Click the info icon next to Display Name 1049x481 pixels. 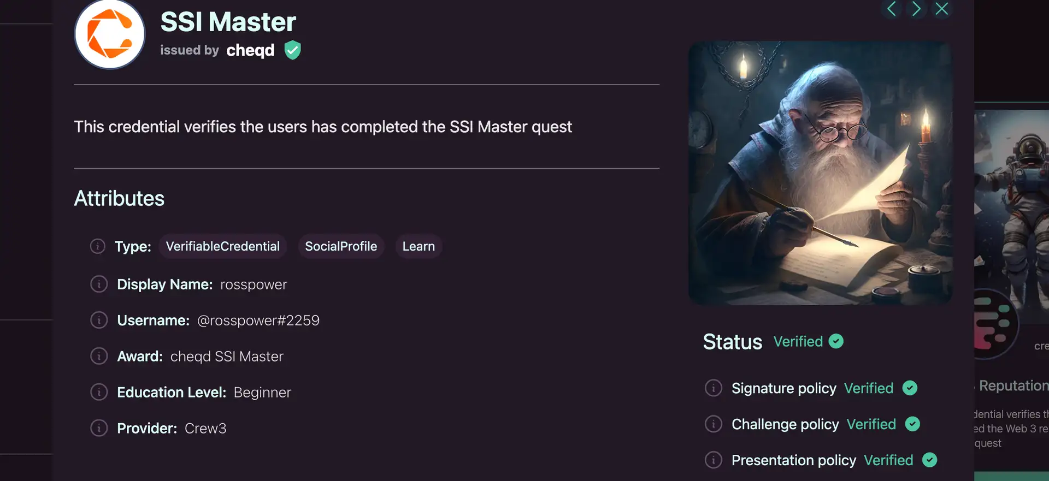coord(99,284)
